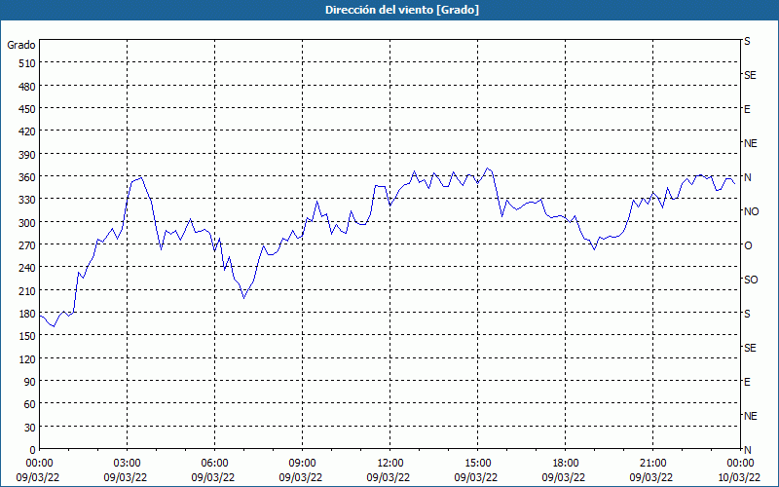Select the O compass label level with 270
This screenshot has height=487, width=779.
pos(748,245)
